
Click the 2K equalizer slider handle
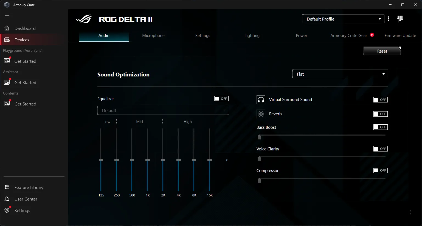coord(163,160)
